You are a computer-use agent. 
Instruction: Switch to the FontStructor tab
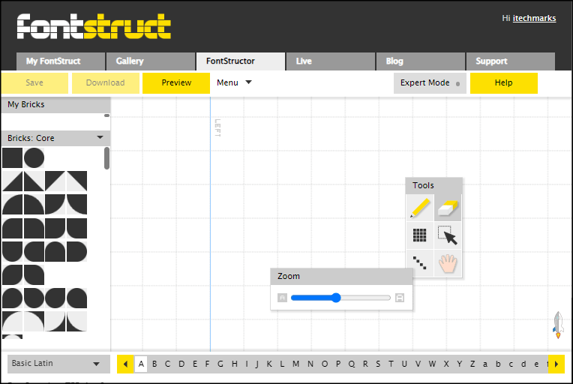click(241, 61)
